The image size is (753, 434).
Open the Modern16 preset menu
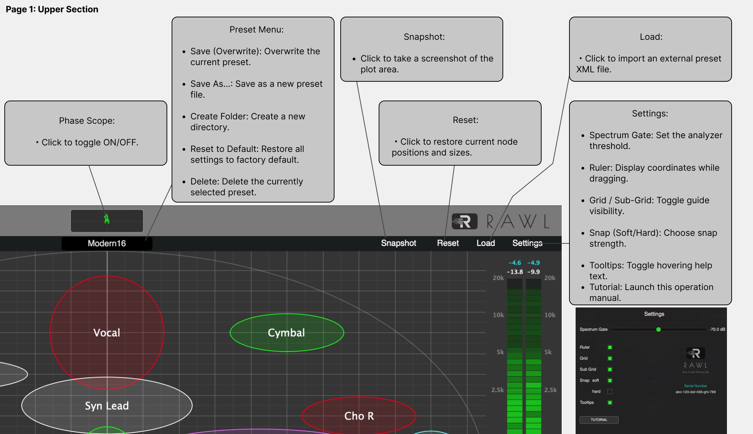(107, 243)
